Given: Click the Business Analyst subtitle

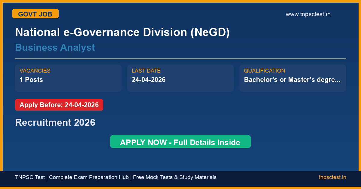Looking at the screenshot, I should point(55,47).
